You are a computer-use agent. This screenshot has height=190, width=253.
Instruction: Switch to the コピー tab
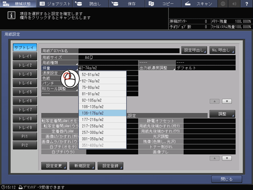(x=163, y=3)
